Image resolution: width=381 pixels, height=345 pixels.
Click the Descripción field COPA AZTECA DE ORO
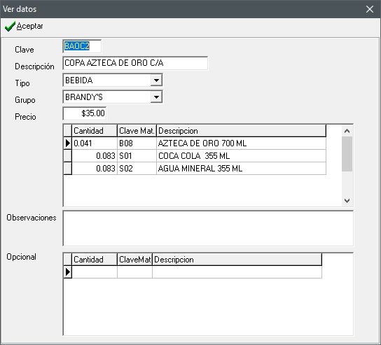(x=135, y=63)
